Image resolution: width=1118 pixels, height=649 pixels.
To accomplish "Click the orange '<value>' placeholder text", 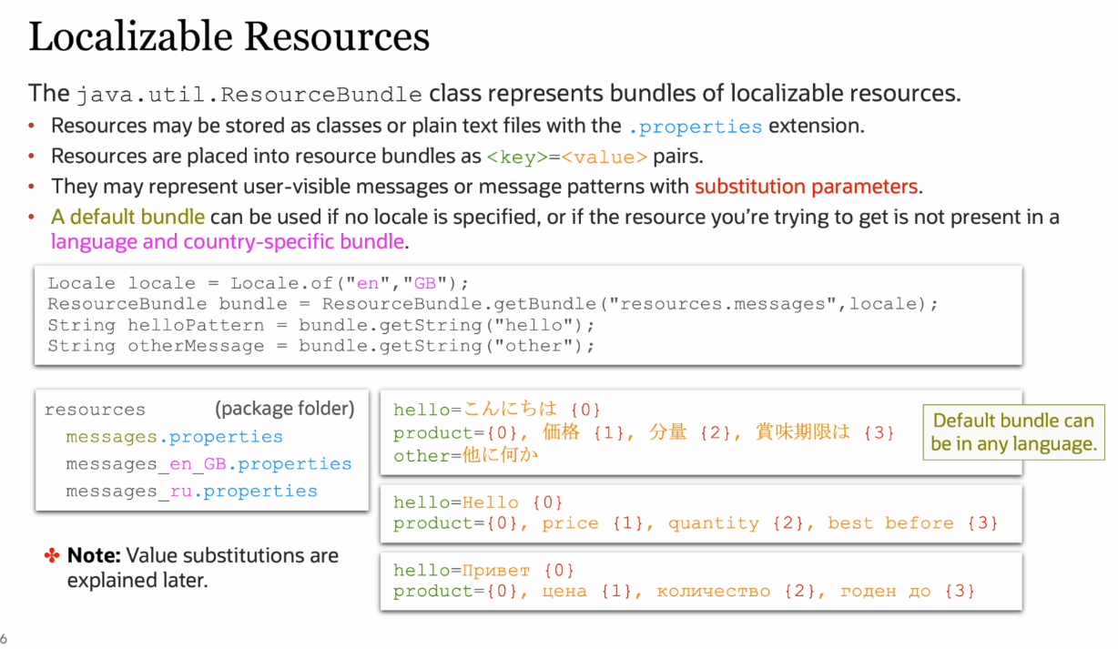I will (604, 157).
